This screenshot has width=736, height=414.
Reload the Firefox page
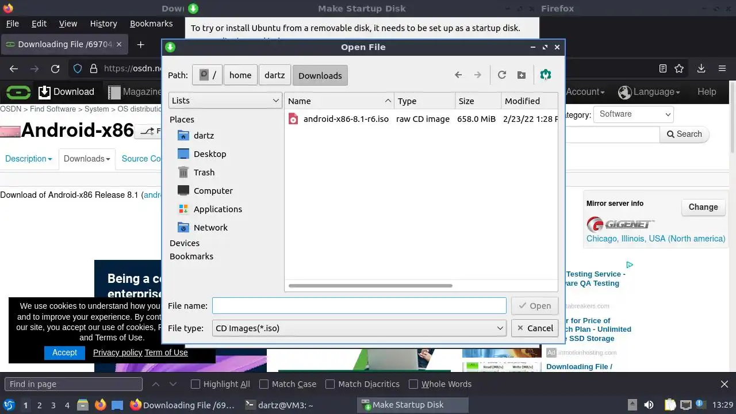55,68
